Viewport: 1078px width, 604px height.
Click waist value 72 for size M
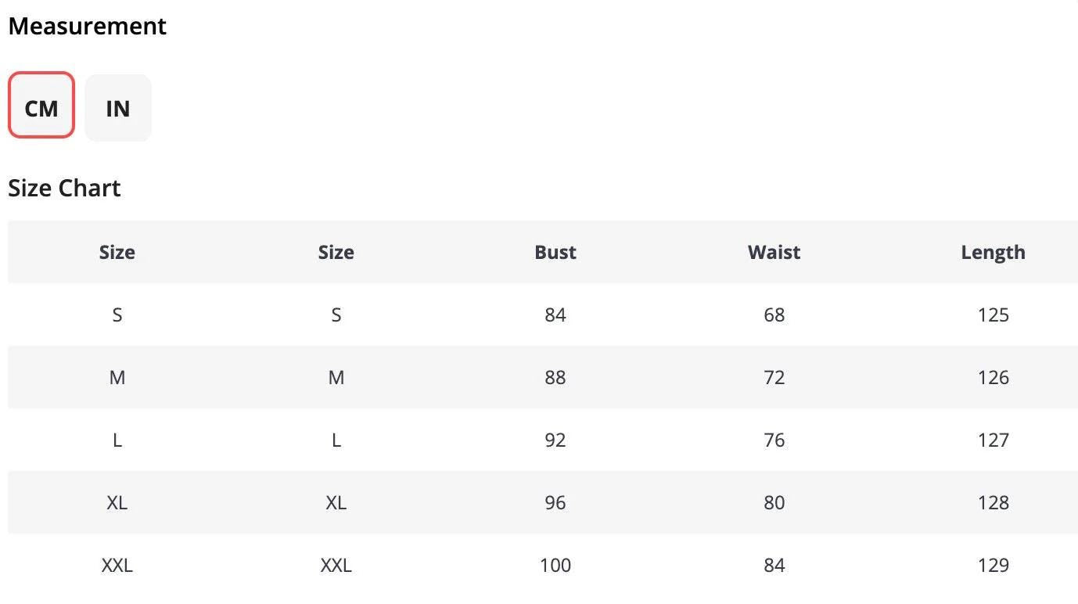[x=774, y=377]
